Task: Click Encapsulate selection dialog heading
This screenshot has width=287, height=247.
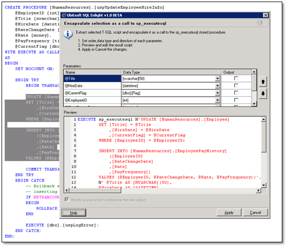Action: [115, 23]
